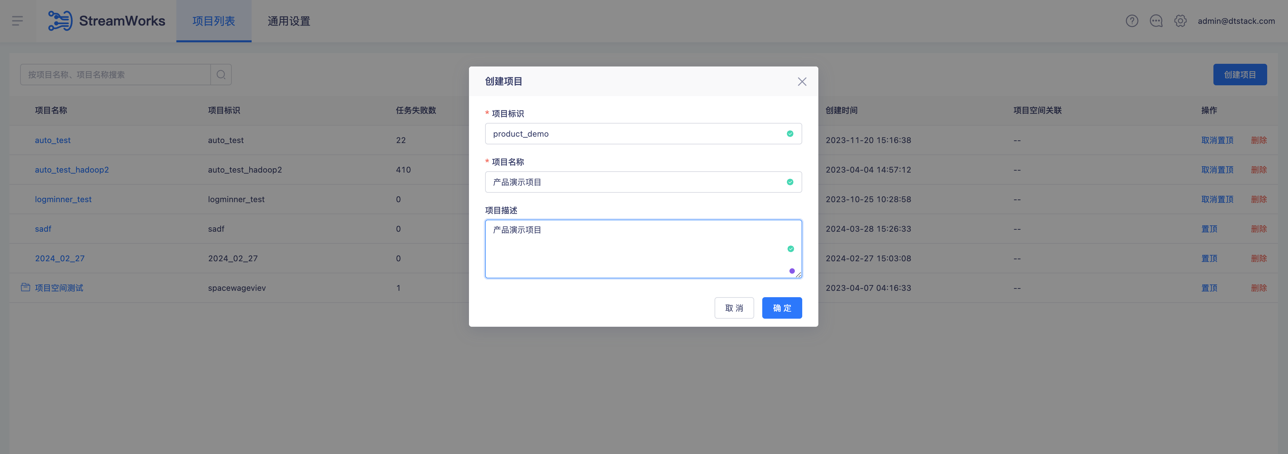Collapse the sidebar menu hamburger icon
The image size is (1288, 454).
(17, 20)
